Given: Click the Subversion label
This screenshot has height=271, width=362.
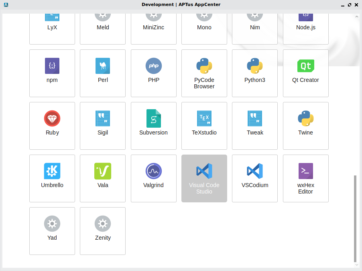Looking at the screenshot, I should [154, 132].
